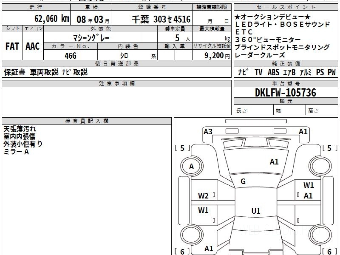Click the 登録番号 header
Screen dimensions: 340x255
pos(152,7)
